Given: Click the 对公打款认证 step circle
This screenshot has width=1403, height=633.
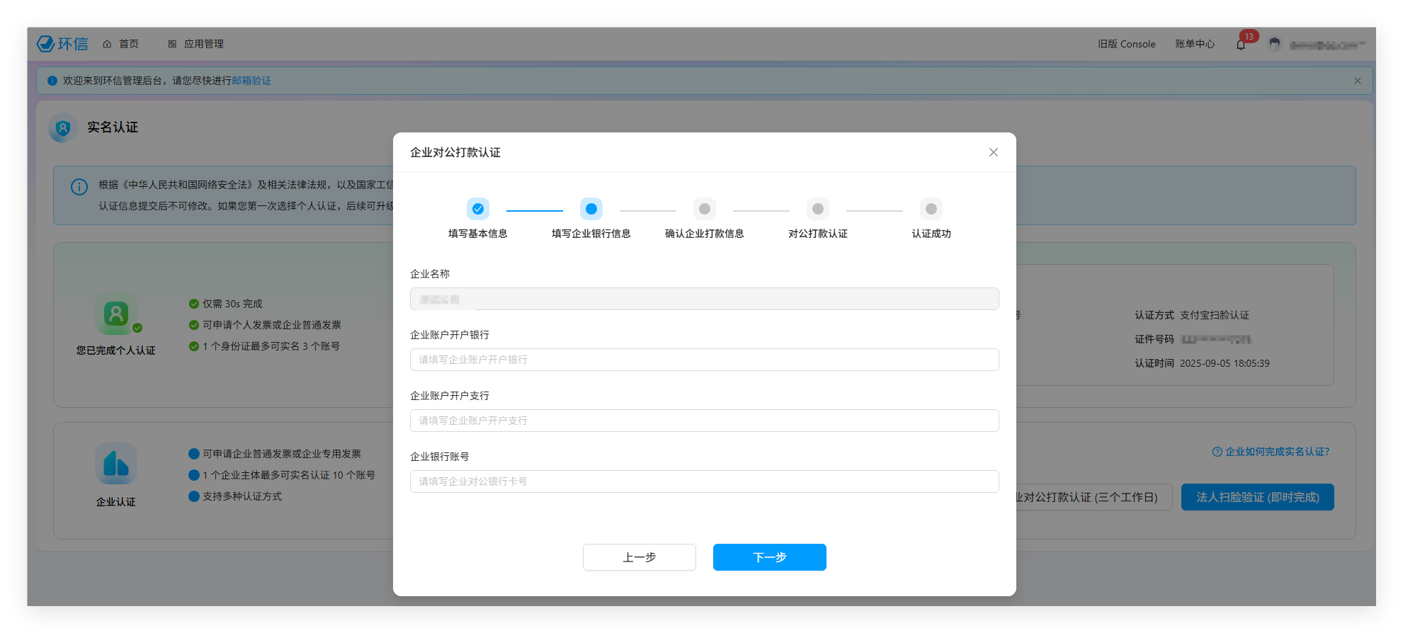Looking at the screenshot, I should [x=818, y=209].
